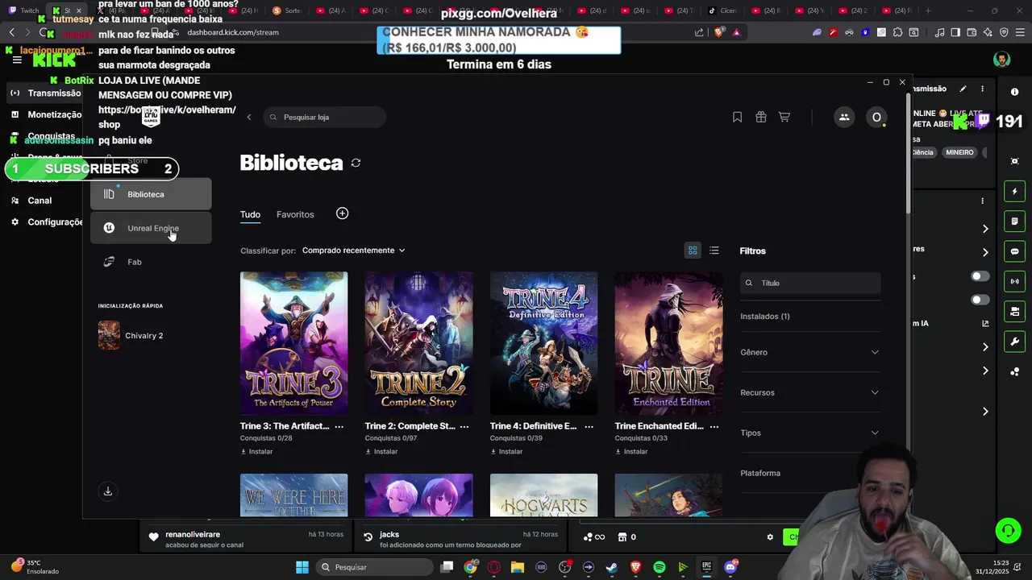
Task: Click the broadcast signal icon in Kick sidebar
Action: 1014,281
